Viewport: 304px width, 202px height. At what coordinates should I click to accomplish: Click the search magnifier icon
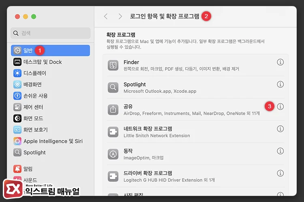pyautogui.click(x=16, y=33)
